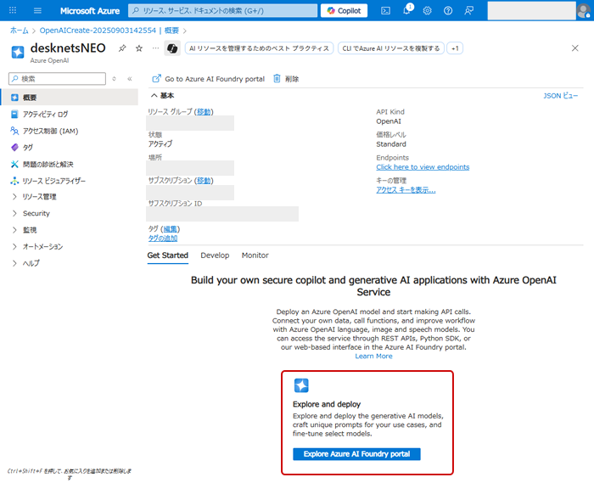Launch Cloud Shell icon

[385, 10]
